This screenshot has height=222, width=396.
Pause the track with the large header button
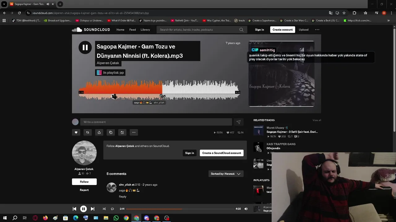click(85, 47)
